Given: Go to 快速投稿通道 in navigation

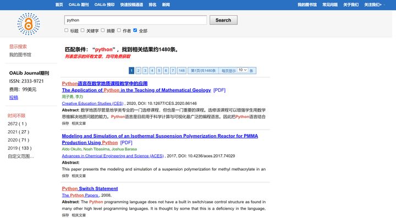Looking at the screenshot, I should [131, 4].
